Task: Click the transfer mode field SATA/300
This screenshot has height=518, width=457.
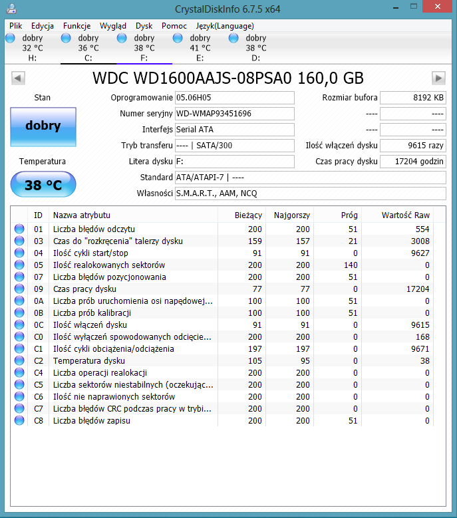Action: pyautogui.click(x=235, y=146)
